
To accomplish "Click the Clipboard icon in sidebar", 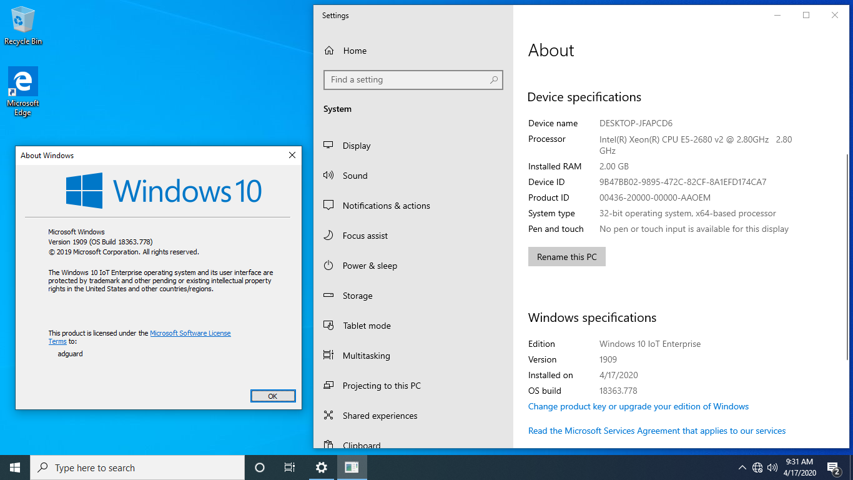I will 328,445.
